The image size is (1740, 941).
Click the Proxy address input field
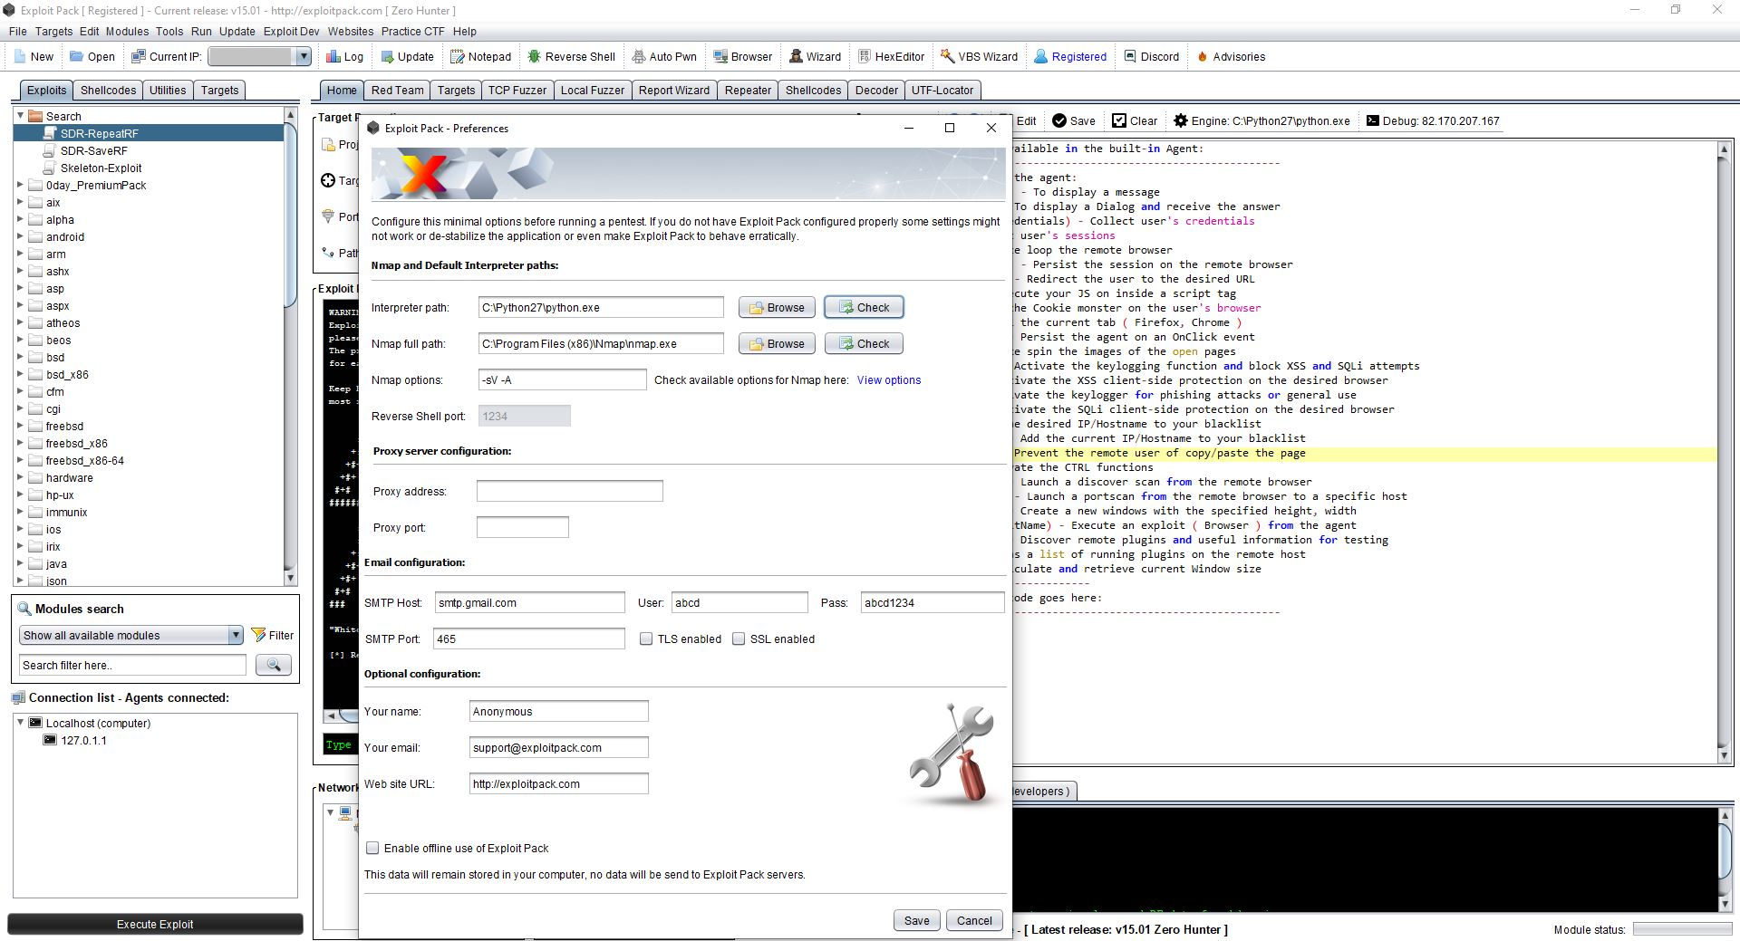569,492
